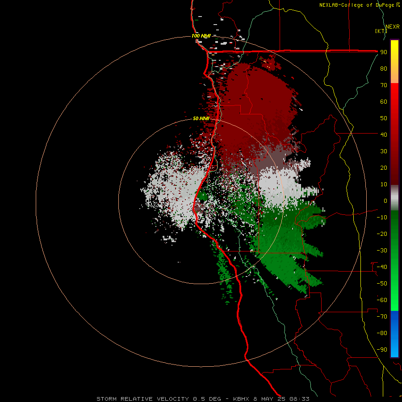Click the 30 value on the velocity scale
Viewport: 402px width, 402px height.
click(384, 151)
